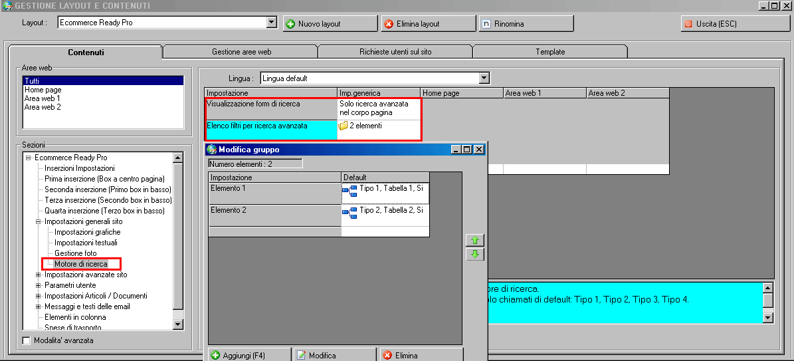Click Sezioni tree scrollbar up arrow
The width and height of the screenshot is (794, 361).
(178, 157)
